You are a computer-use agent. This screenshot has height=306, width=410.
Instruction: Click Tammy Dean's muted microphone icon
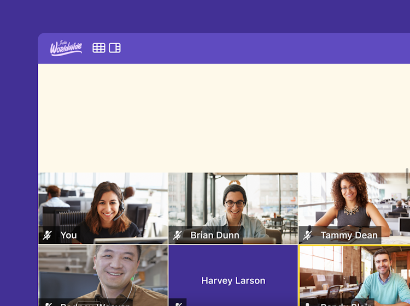(307, 235)
